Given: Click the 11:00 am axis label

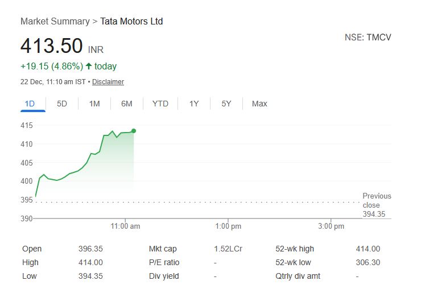Looking at the screenshot, I should [x=125, y=226].
